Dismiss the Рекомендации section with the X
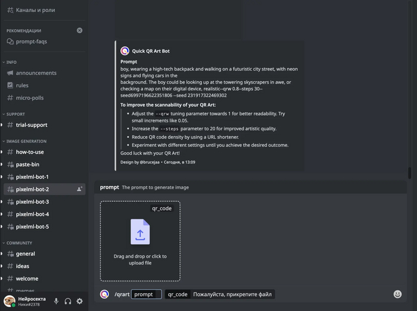Viewport: 417px width, 311px height. point(79,30)
